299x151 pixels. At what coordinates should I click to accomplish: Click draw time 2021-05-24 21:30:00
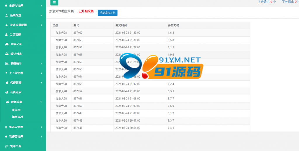click(x=128, y=40)
